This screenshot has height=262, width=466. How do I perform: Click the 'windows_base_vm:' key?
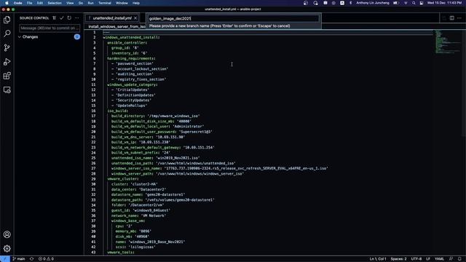pos(128,221)
